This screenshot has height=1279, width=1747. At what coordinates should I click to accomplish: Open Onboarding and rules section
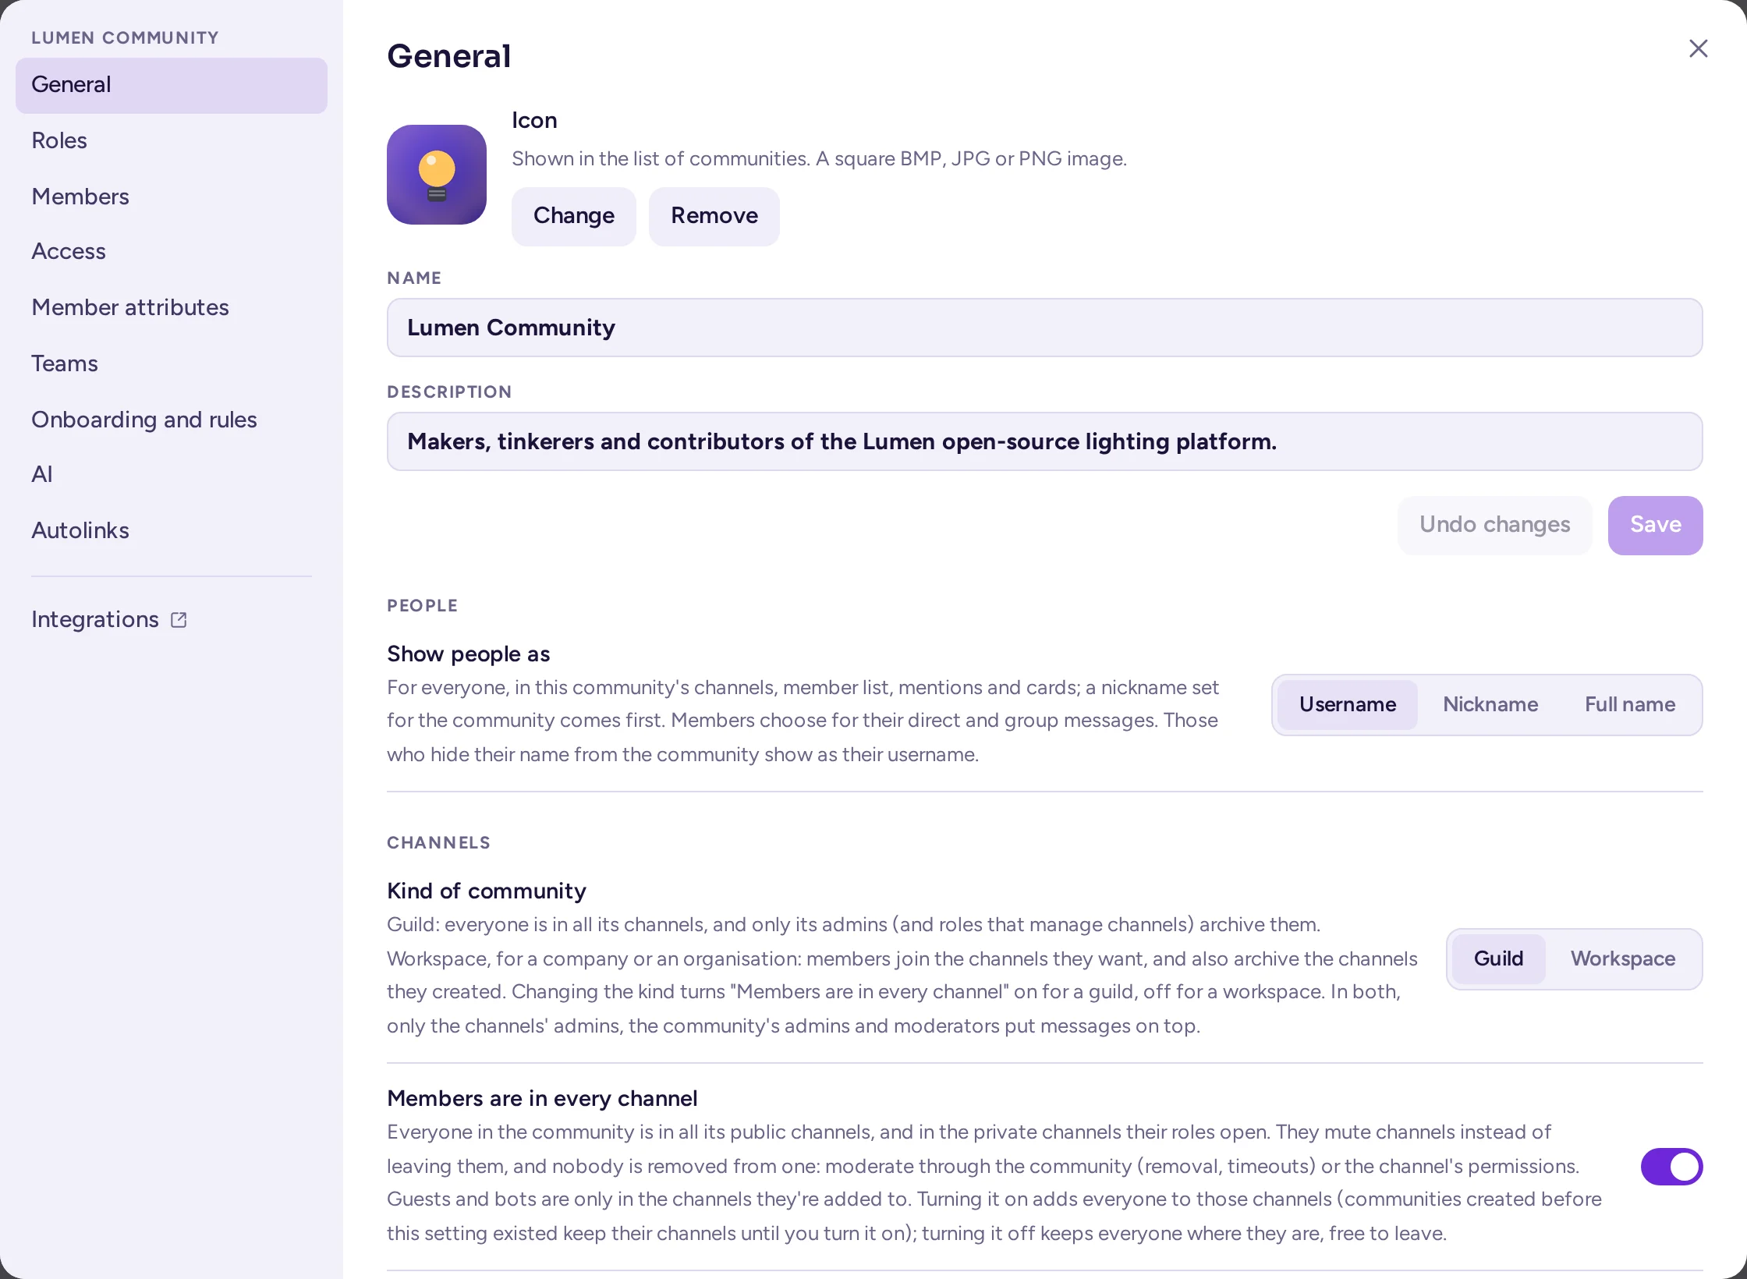172,420
